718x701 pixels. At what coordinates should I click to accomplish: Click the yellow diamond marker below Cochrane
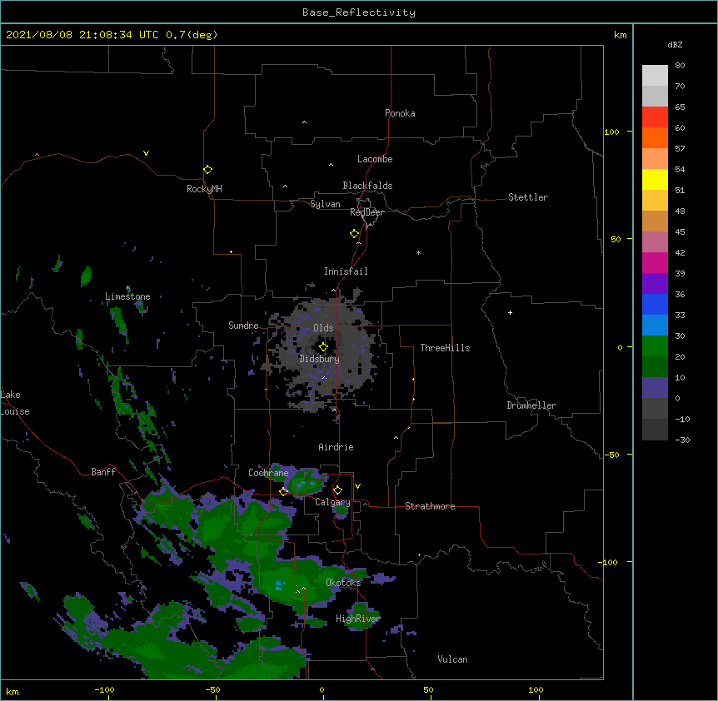point(283,491)
